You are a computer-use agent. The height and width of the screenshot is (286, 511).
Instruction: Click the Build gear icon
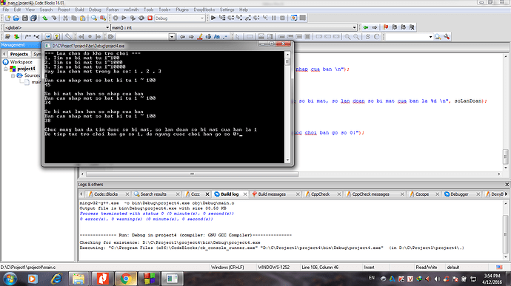(116, 18)
